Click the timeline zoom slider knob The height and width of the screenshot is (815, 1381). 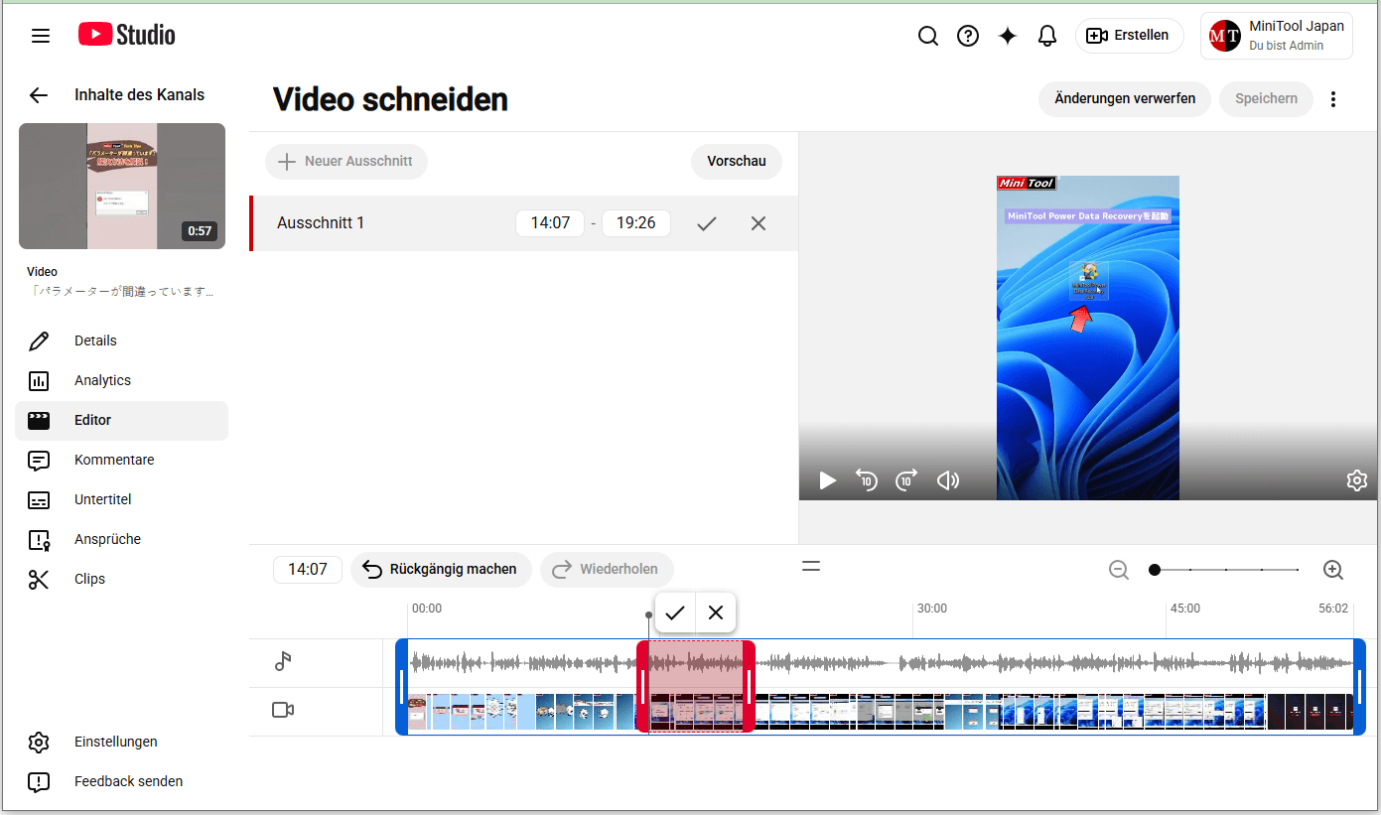tap(1155, 570)
